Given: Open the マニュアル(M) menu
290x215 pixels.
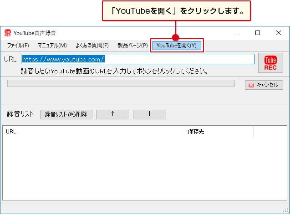Looking at the screenshot, I should click(x=52, y=46).
